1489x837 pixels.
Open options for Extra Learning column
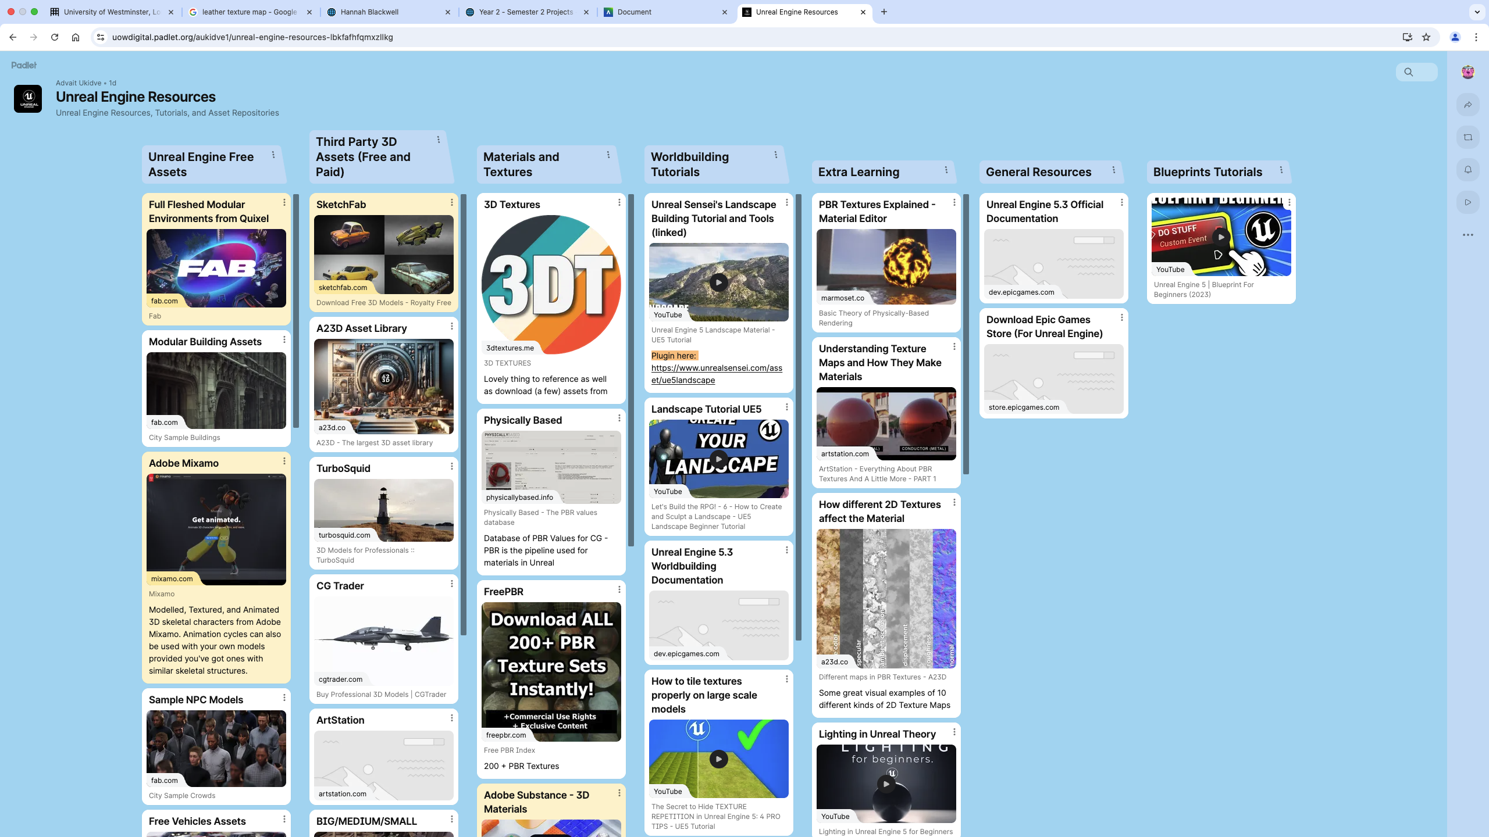click(946, 170)
